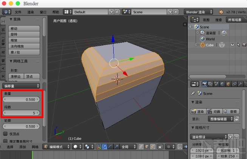Click the 动画 animation render button
Screen dimensions: 247x159
point(214,111)
